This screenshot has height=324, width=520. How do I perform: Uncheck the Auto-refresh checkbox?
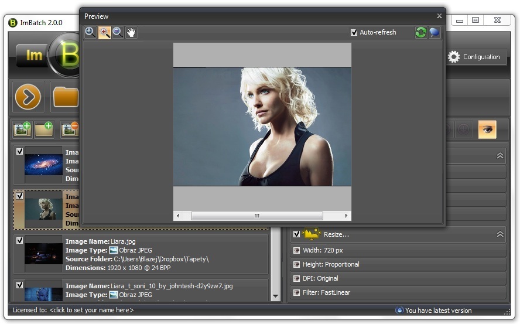coord(354,32)
